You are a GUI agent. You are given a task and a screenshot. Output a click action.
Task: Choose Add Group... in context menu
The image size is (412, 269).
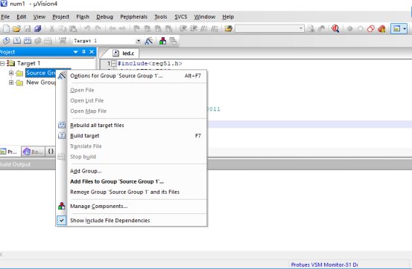click(x=132, y=171)
